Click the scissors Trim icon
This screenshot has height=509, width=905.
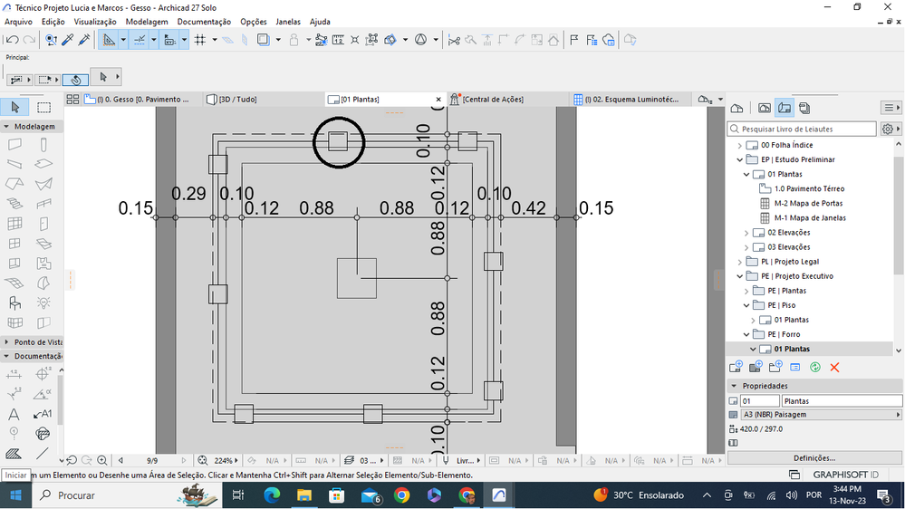coord(454,40)
